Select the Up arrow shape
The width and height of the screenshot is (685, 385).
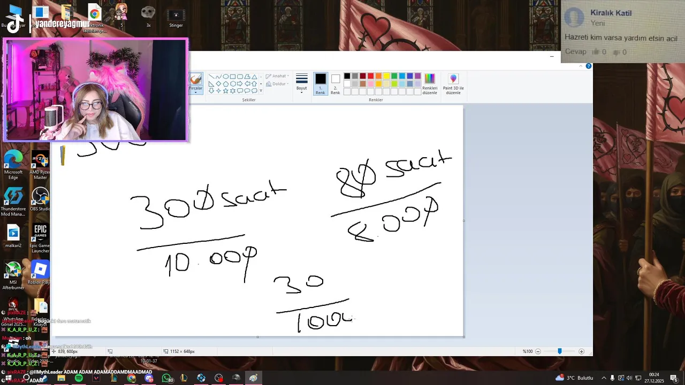point(254,83)
